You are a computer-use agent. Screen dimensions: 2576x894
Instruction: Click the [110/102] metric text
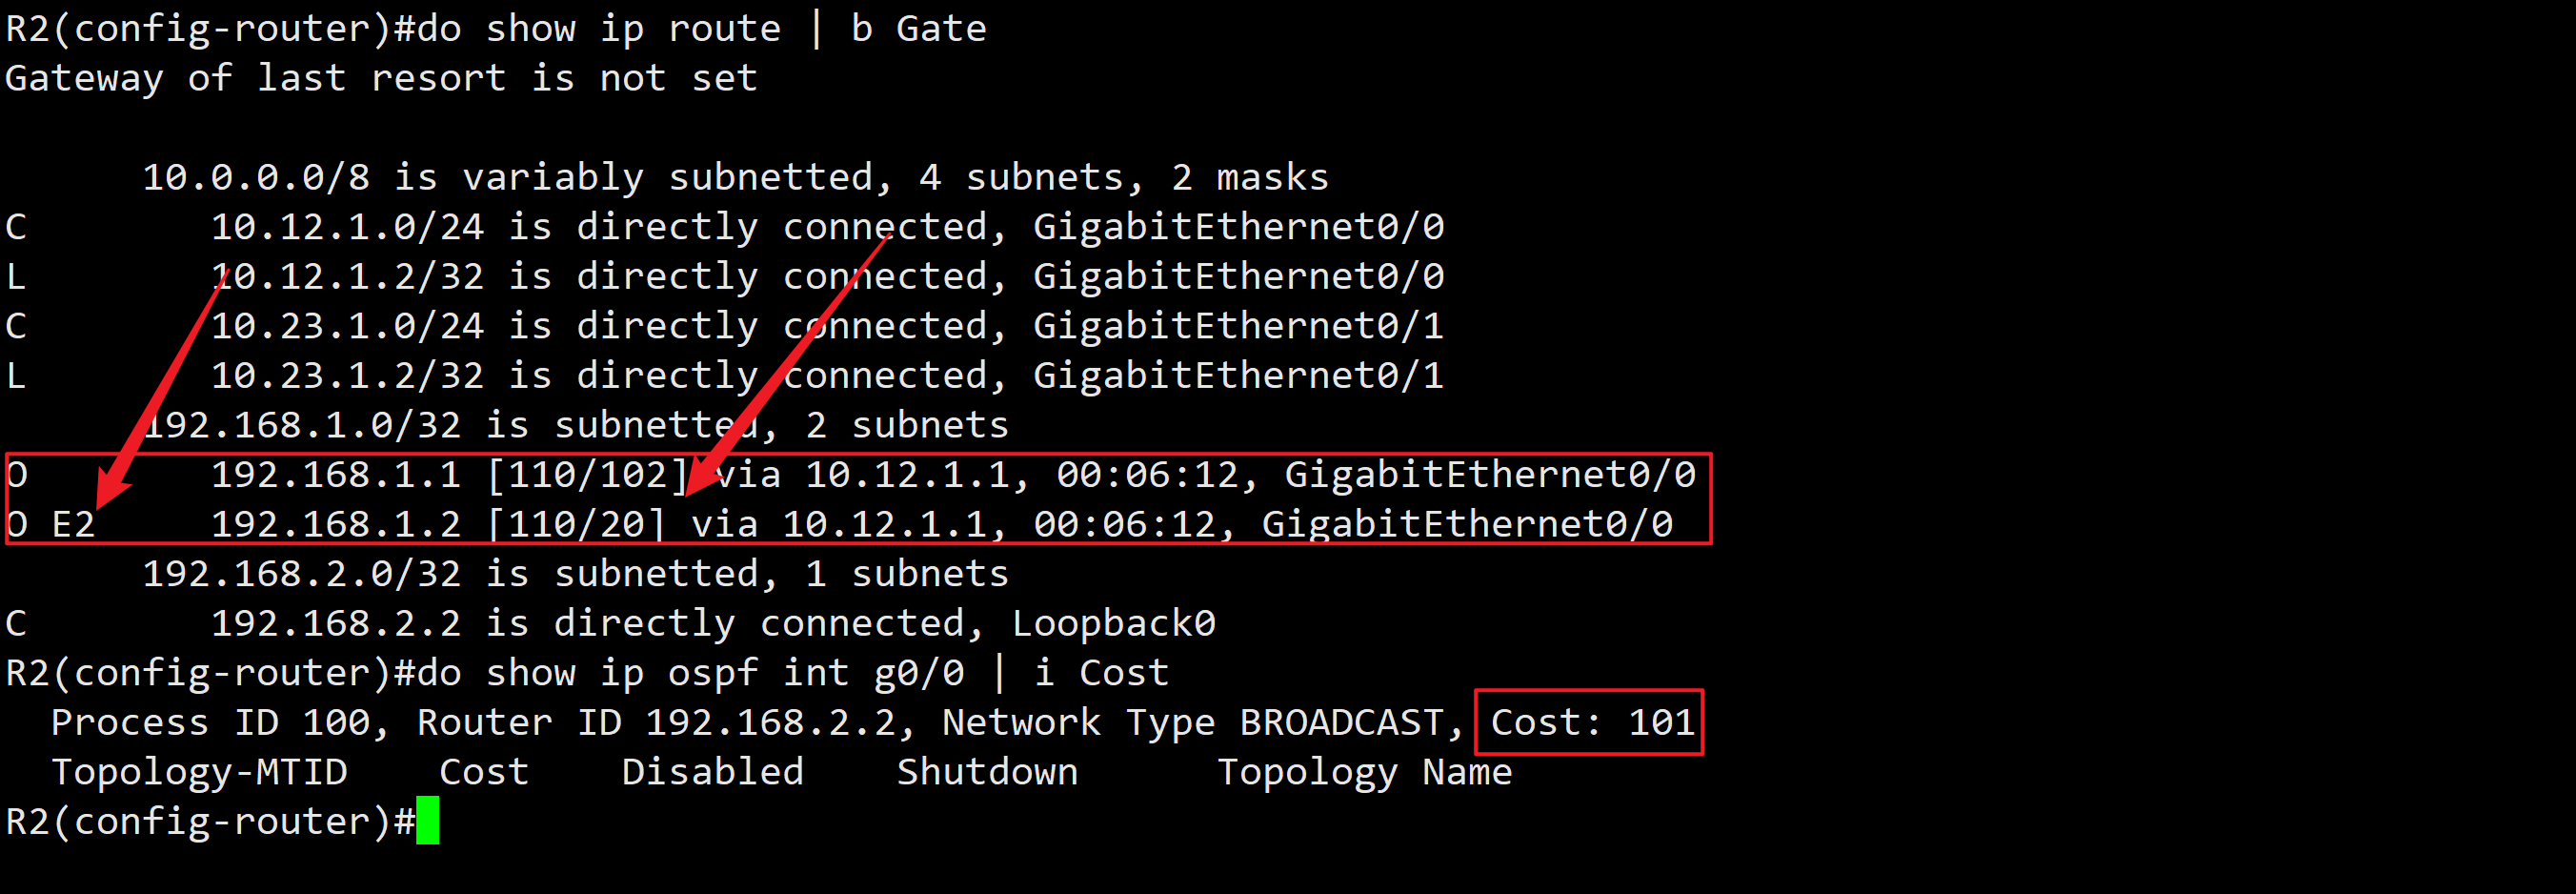[588, 475]
